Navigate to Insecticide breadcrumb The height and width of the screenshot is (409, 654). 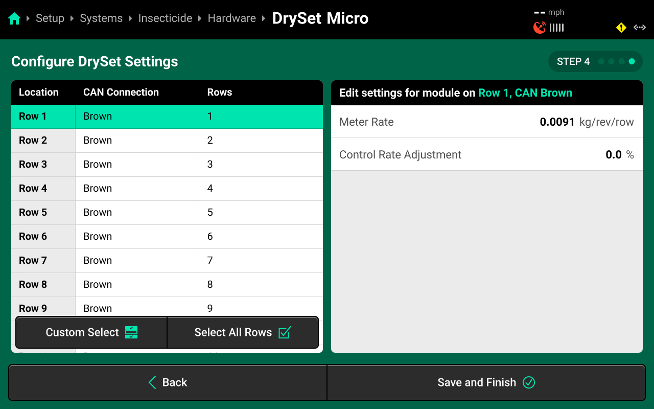[x=165, y=18]
